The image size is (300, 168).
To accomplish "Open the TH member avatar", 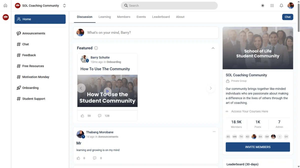I will coord(241,137).
